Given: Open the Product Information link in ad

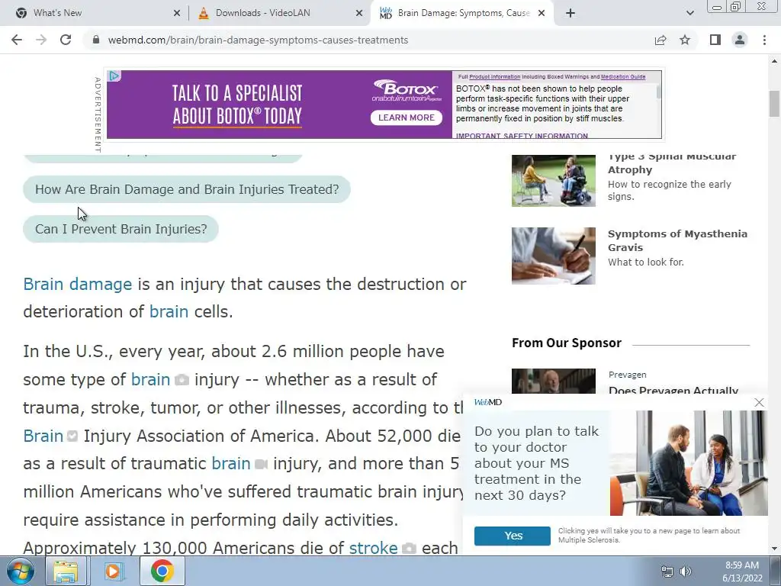Looking at the screenshot, I should click(x=494, y=77).
